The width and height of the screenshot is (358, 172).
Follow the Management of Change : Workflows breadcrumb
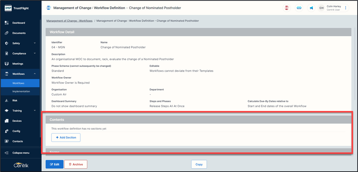[x=69, y=21]
